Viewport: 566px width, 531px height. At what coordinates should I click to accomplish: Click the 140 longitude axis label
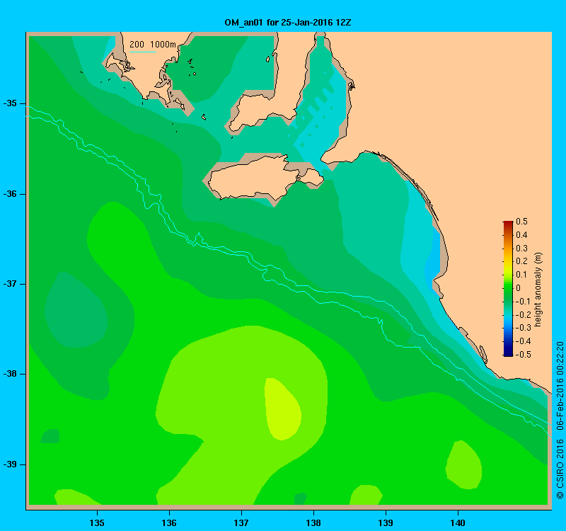click(458, 523)
